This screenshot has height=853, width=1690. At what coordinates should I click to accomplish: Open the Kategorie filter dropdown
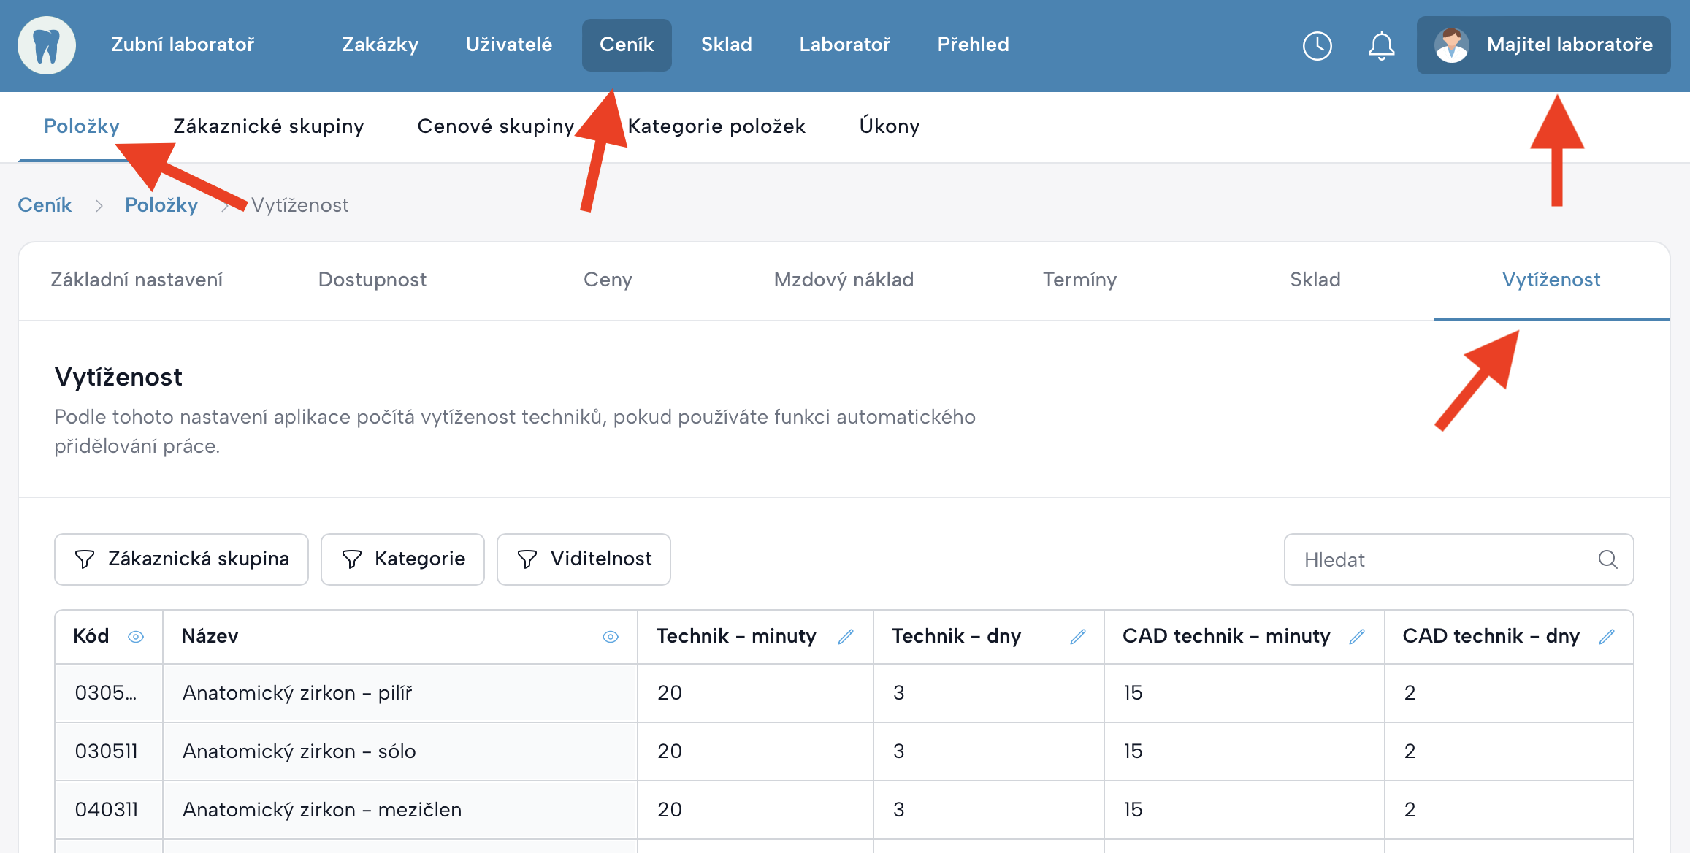click(x=402, y=559)
